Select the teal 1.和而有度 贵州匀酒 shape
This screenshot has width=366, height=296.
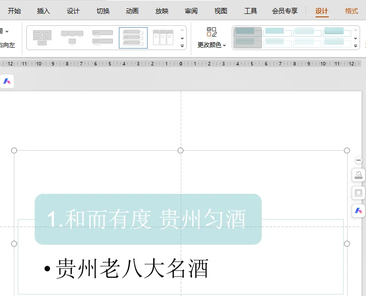point(148,219)
